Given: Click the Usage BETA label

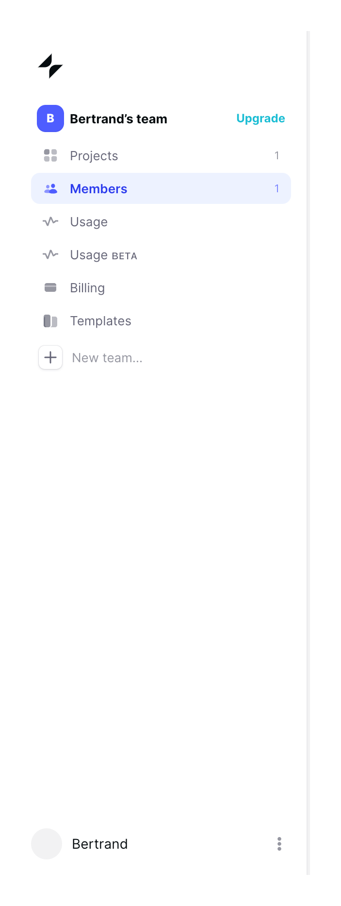Looking at the screenshot, I should pos(103,254).
